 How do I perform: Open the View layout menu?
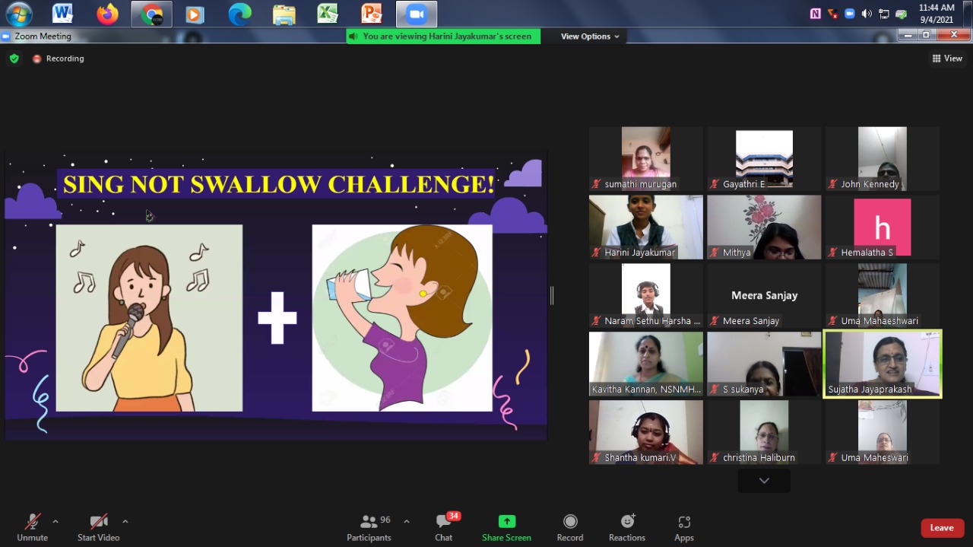[947, 59]
